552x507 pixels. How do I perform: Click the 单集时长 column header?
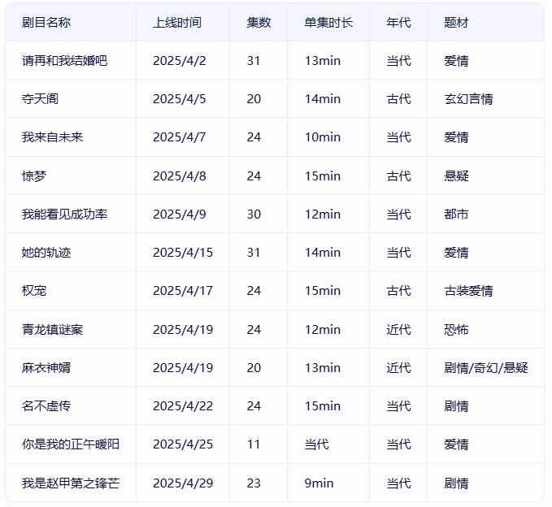click(328, 23)
